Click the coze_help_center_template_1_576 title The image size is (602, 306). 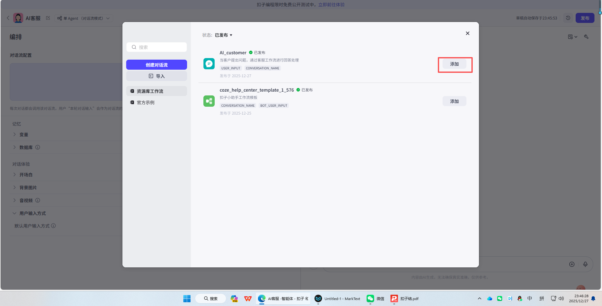pos(257,90)
